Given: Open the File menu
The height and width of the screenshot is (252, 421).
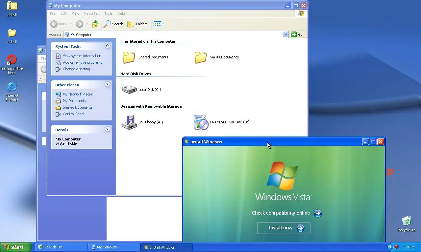Looking at the screenshot, I should coord(53,13).
